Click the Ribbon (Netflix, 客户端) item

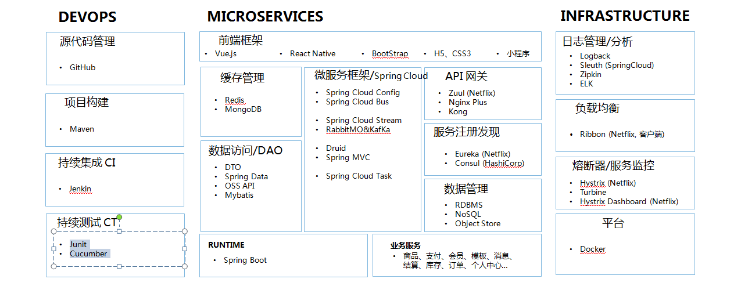coord(622,134)
